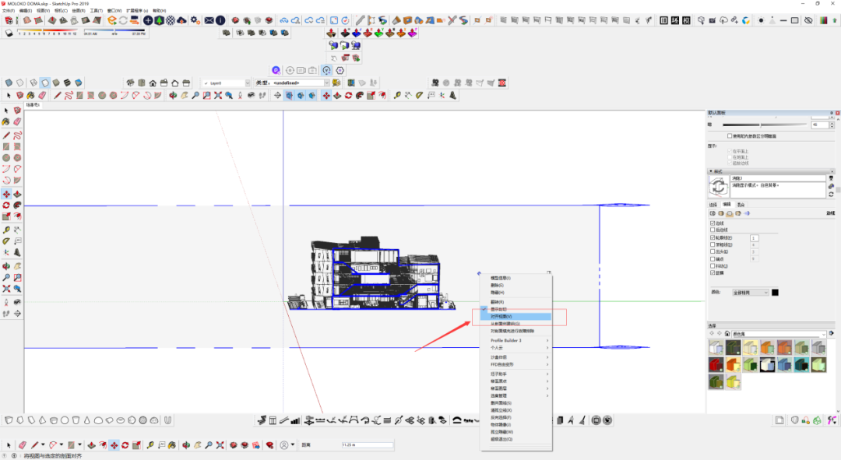Choose the Rotate tool in left toolbar
Viewport: 841px width, 460px height.
coord(6,205)
